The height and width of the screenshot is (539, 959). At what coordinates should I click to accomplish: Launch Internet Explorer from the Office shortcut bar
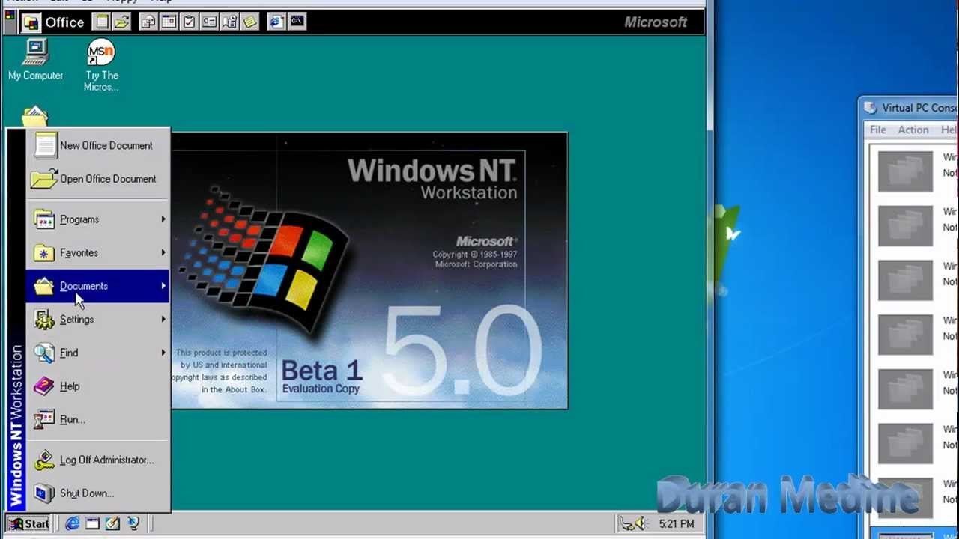click(x=276, y=22)
